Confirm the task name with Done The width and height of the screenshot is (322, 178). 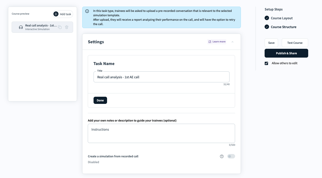(100, 101)
